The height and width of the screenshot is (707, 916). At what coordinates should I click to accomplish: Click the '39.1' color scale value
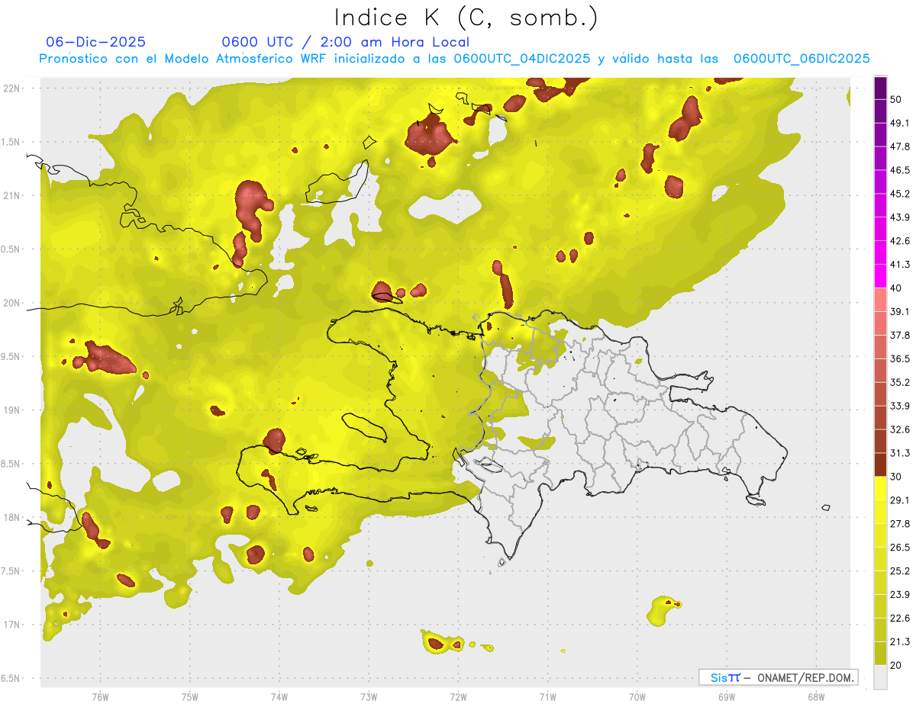900,311
